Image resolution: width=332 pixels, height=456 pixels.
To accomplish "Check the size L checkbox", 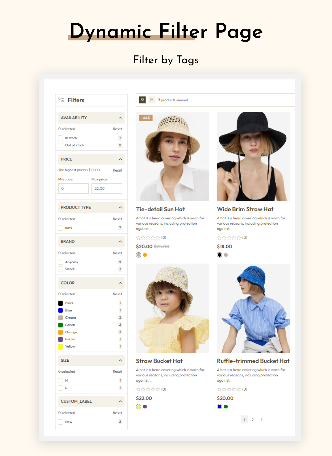I will 61,388.
